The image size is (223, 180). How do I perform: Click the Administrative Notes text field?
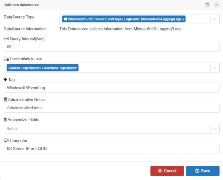click(111, 108)
